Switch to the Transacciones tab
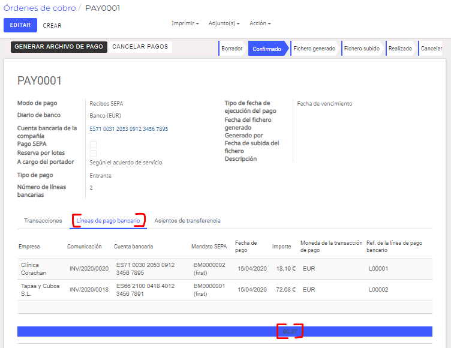 coord(43,221)
